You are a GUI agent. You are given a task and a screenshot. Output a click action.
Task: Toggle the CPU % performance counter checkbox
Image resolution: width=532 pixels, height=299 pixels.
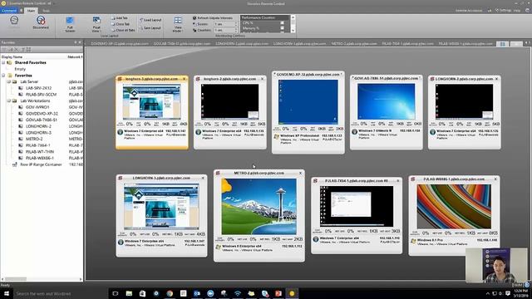pos(282,23)
